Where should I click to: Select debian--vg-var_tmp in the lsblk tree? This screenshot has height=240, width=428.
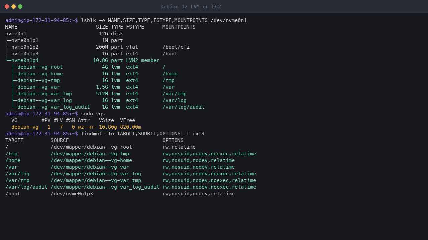(44, 94)
